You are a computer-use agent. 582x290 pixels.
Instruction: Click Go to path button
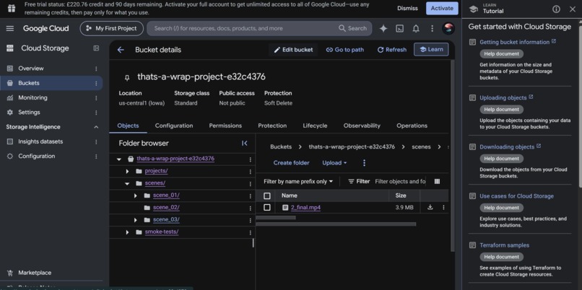pyautogui.click(x=345, y=50)
